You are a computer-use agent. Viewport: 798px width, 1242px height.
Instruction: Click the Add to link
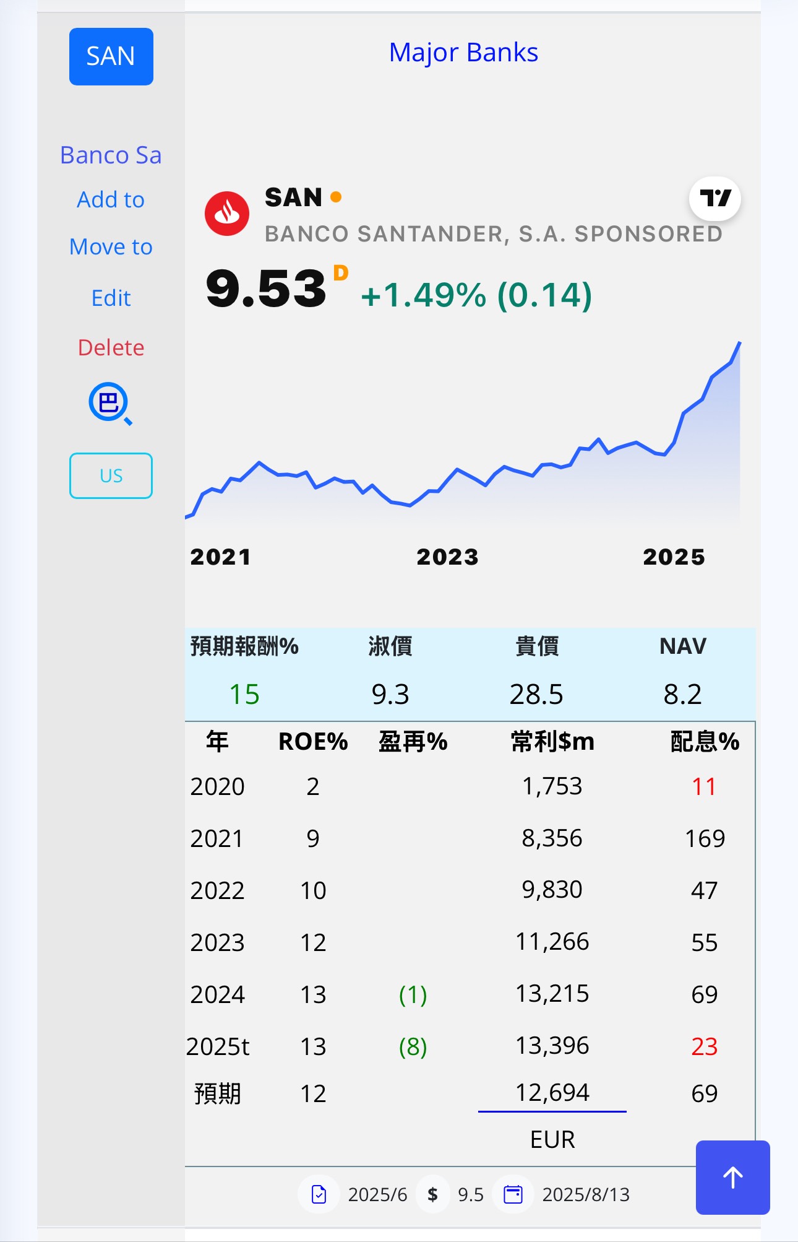coord(111,200)
